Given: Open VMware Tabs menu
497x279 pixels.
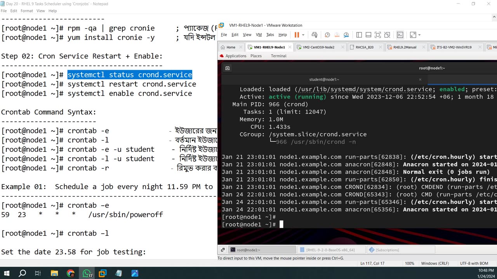Looking at the screenshot, I should [x=270, y=34].
